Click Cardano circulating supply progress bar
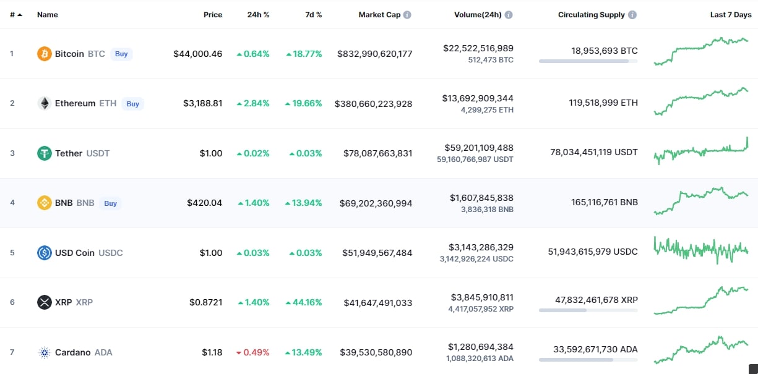 click(x=588, y=360)
